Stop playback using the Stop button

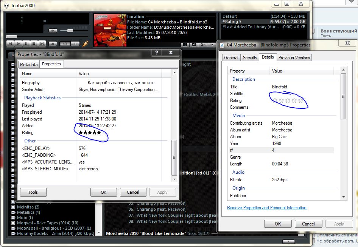click(x=34, y=44)
